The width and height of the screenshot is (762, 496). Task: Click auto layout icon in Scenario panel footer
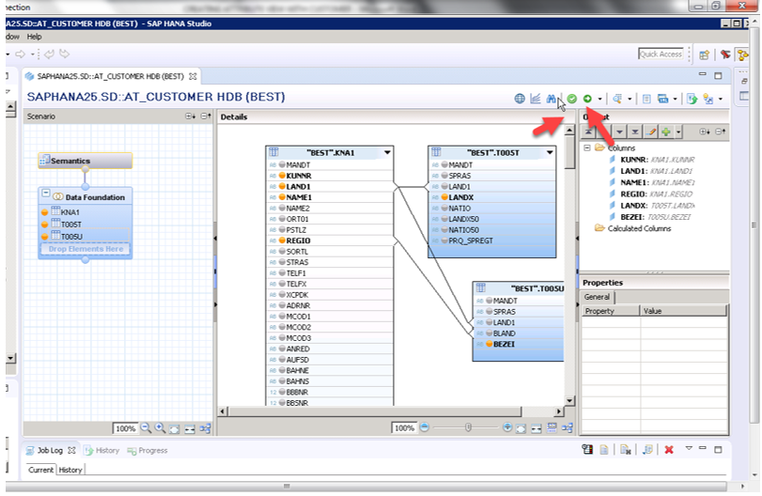(205, 428)
